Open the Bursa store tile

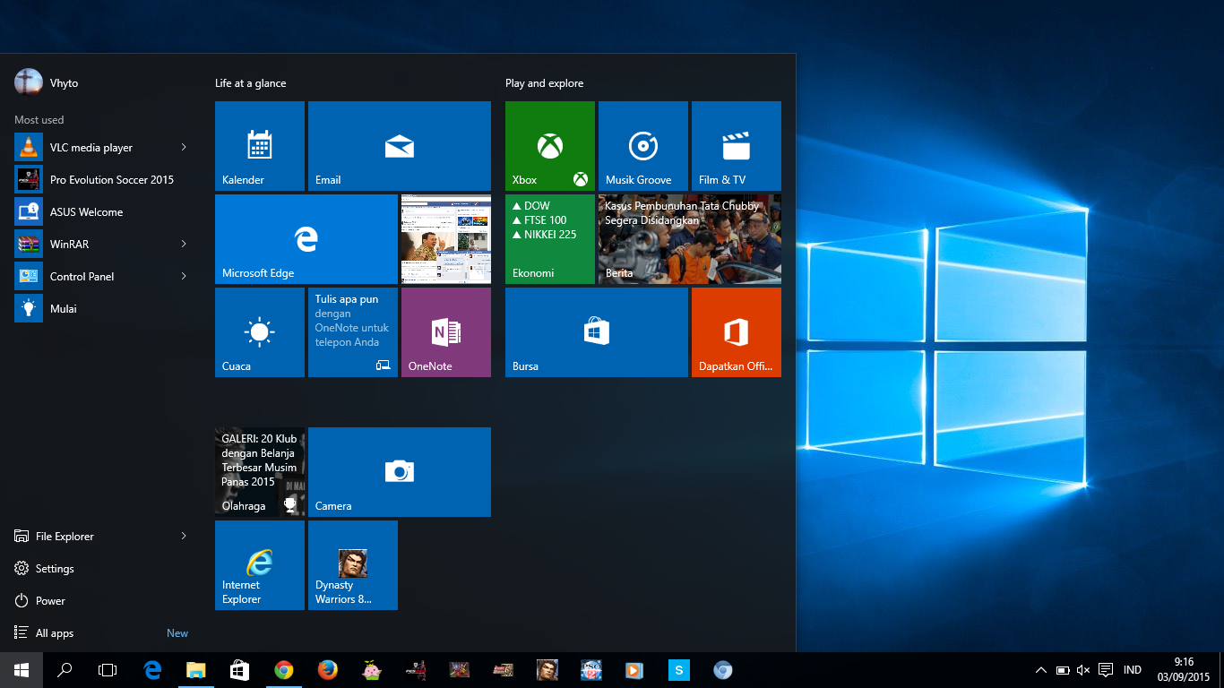pyautogui.click(x=597, y=332)
